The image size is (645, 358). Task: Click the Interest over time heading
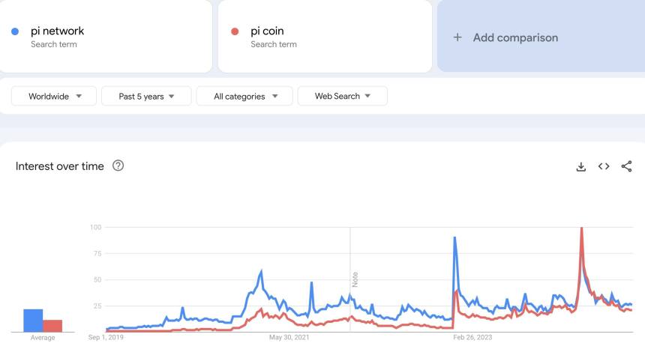click(x=59, y=166)
